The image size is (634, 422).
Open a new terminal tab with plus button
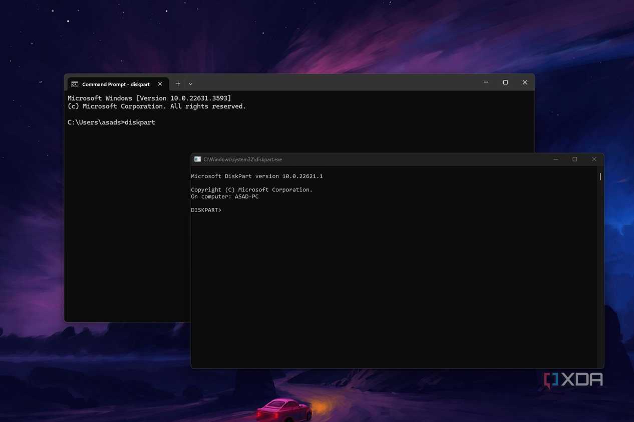(178, 84)
